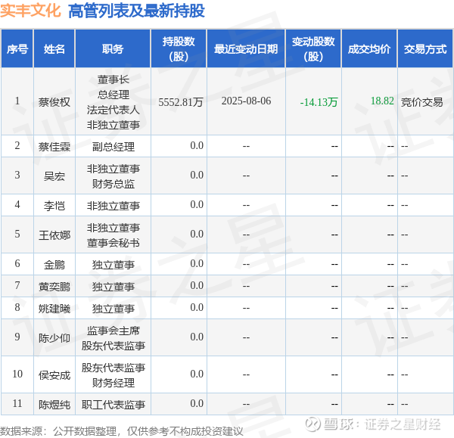Select the 持股数(股) column header
Viewport: 454px width, 438px height.
179,48
